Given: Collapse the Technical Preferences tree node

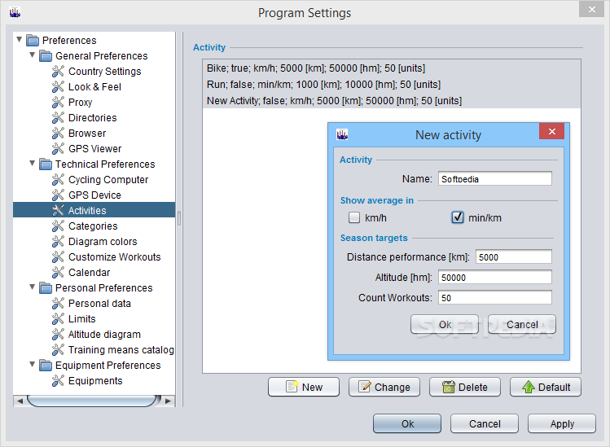Looking at the screenshot, I should click(x=33, y=163).
